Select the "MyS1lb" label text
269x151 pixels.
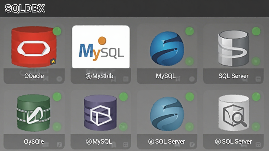pos(103,76)
